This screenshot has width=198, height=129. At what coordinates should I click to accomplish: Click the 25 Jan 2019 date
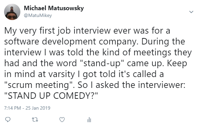coord(38,108)
